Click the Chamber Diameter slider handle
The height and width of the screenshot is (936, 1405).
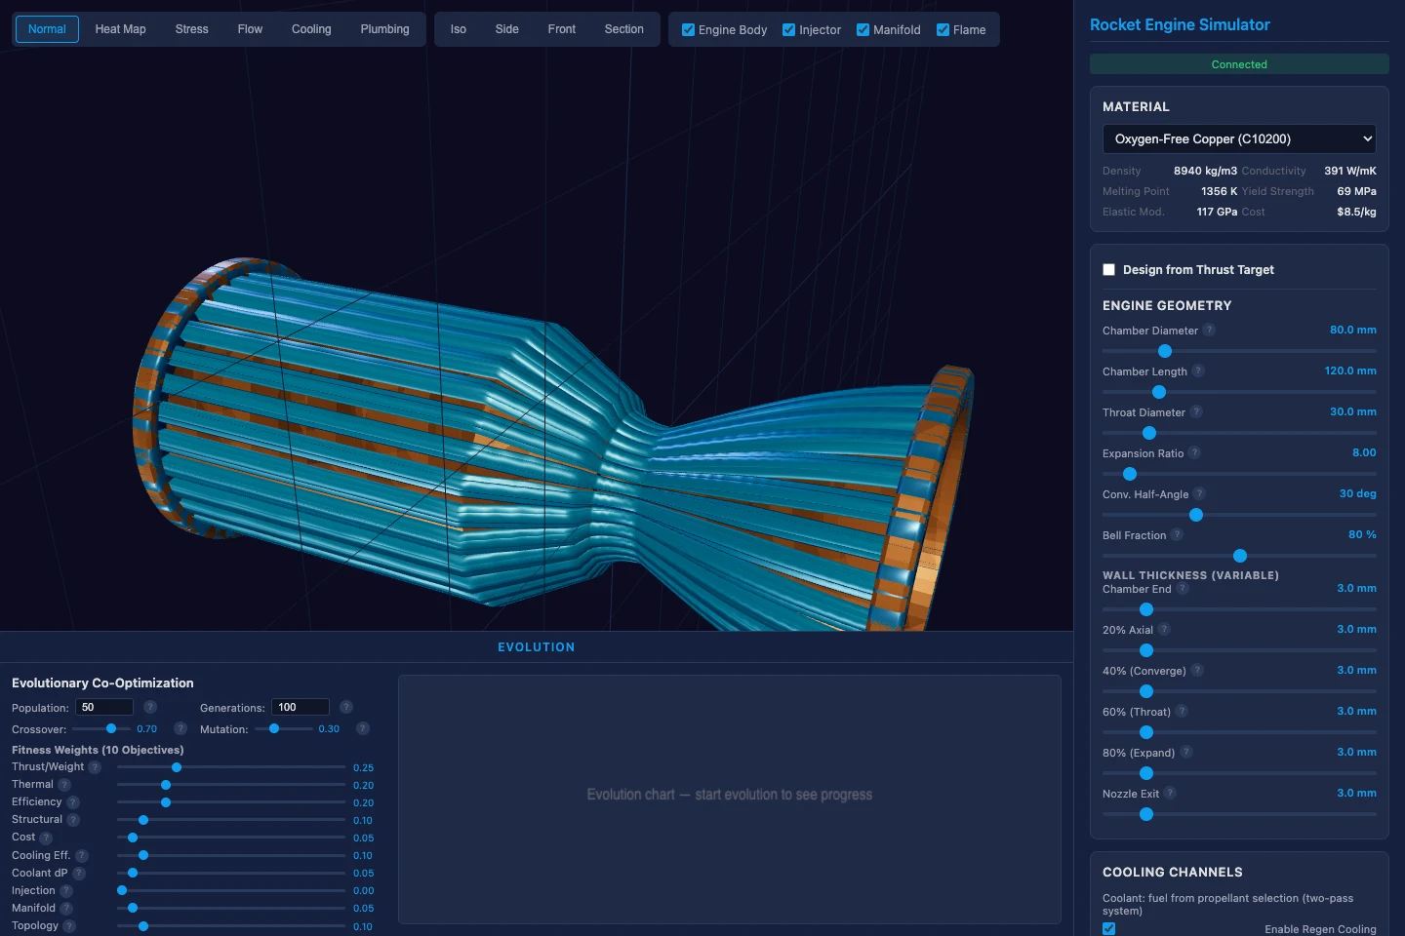point(1165,351)
